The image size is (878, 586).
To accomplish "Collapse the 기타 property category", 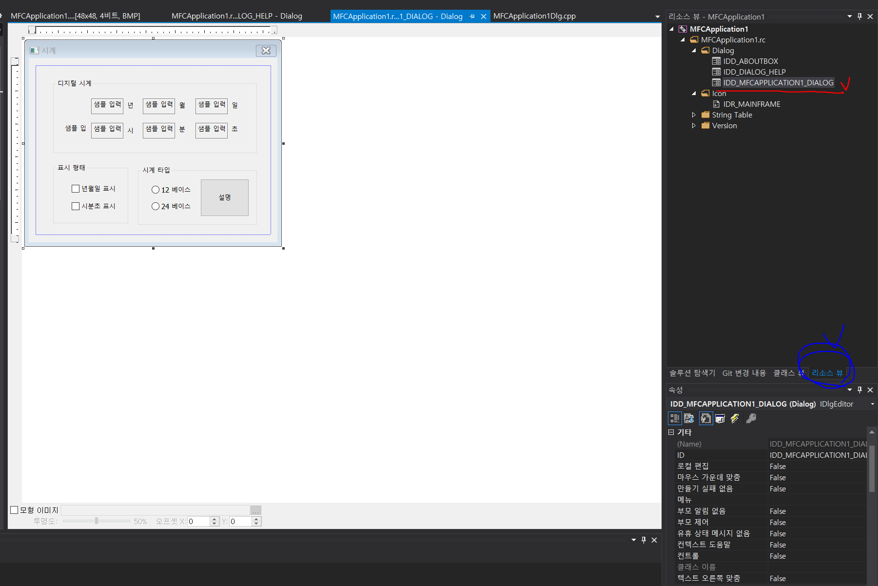I will (671, 432).
